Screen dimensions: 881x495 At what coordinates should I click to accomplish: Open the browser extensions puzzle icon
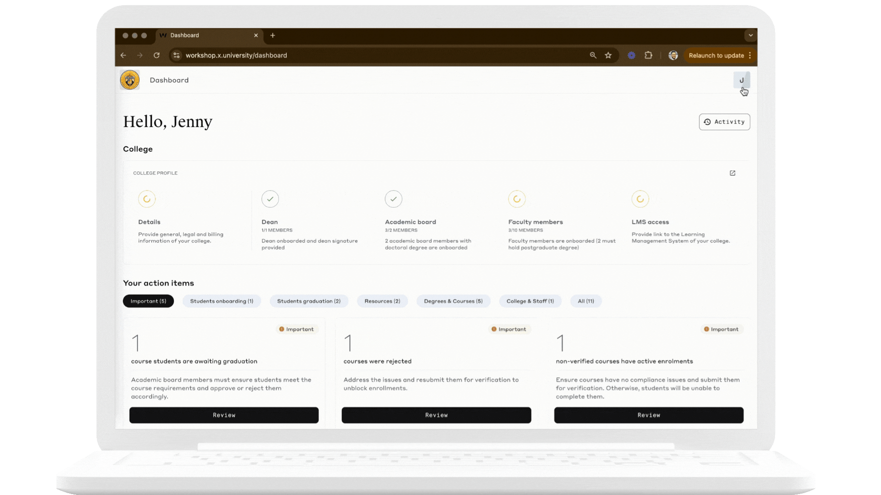(648, 55)
